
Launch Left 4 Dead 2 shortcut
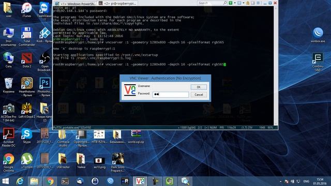(x=26, y=110)
